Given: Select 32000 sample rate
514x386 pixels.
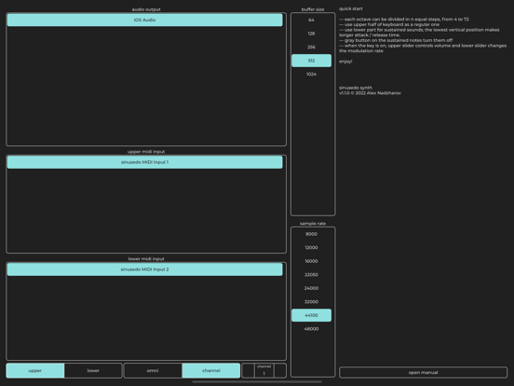Looking at the screenshot, I should point(311,302).
